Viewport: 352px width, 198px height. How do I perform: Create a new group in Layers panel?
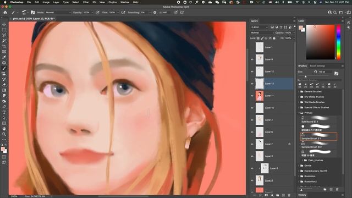point(278,195)
